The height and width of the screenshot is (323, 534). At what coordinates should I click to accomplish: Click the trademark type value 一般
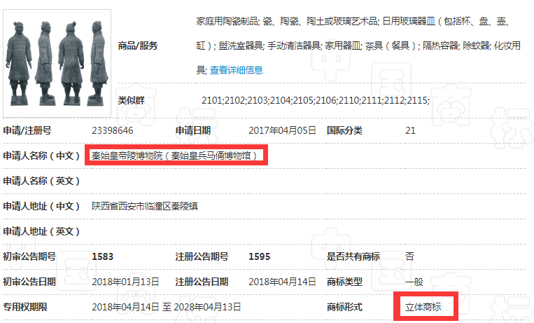pyautogui.click(x=414, y=282)
